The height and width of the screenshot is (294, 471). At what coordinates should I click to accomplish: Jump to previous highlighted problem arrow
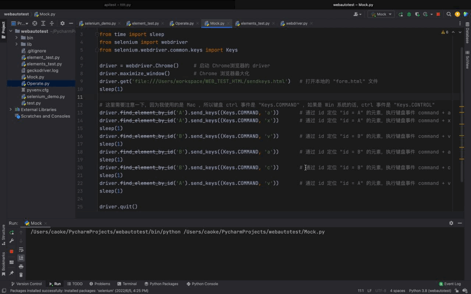[453, 32]
